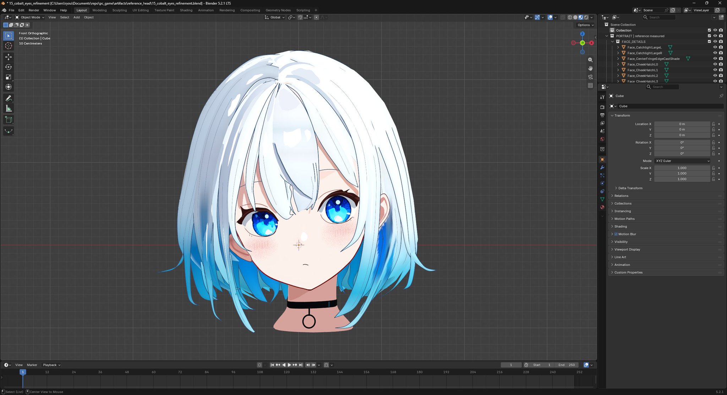The height and width of the screenshot is (395, 727).
Task: Hide Face_CheekHatchL0 with the eye icon
Action: [x=715, y=64]
